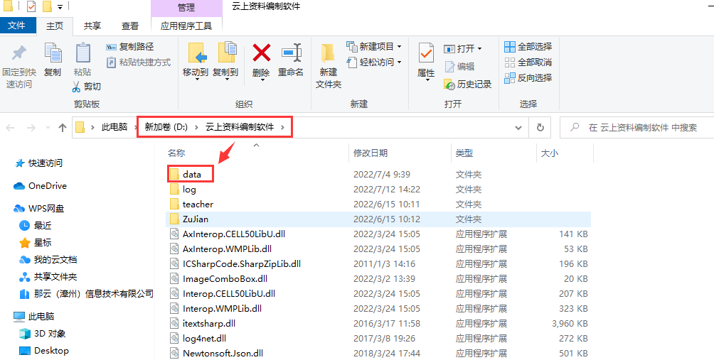Click the Copy Path icon
The image size is (714, 360).
click(111, 47)
